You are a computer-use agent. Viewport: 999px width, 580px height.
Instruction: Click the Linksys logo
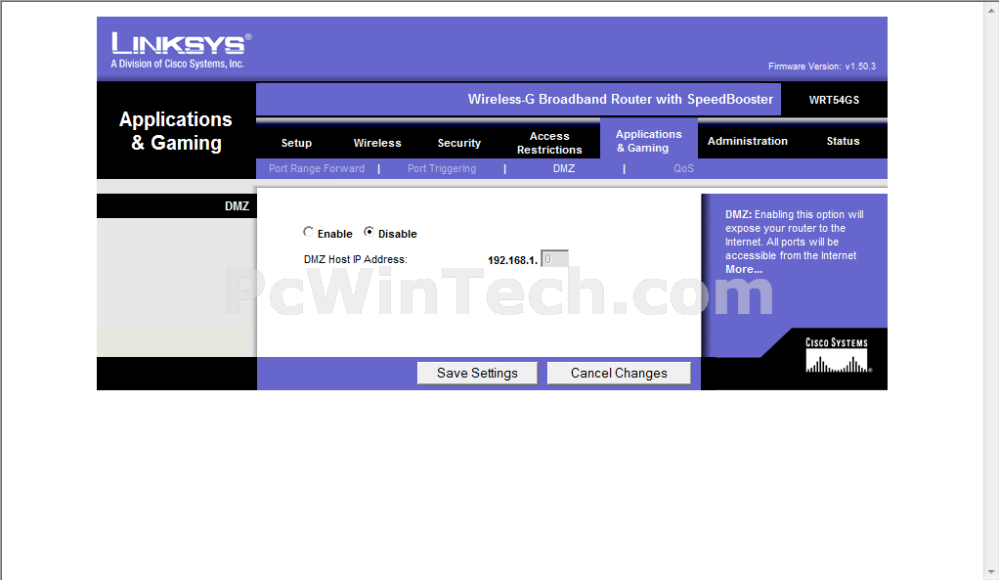pos(181,50)
